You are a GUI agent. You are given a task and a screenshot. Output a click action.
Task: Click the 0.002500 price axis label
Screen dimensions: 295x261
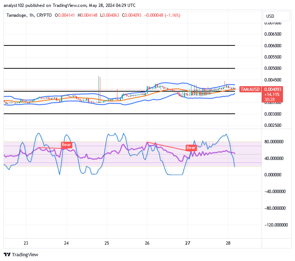point(272,125)
